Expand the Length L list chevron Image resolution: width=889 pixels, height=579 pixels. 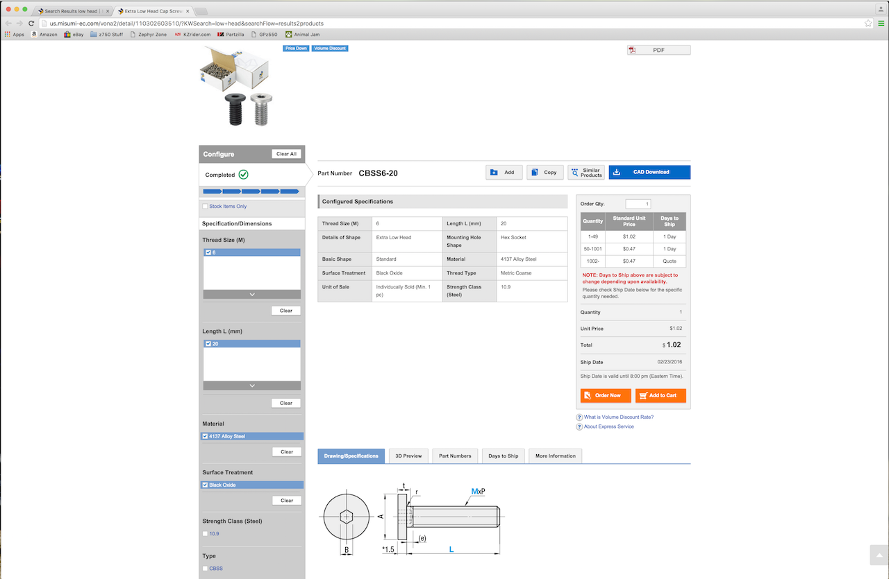[x=251, y=386]
